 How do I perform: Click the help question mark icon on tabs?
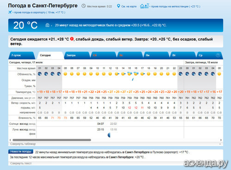(218, 55)
